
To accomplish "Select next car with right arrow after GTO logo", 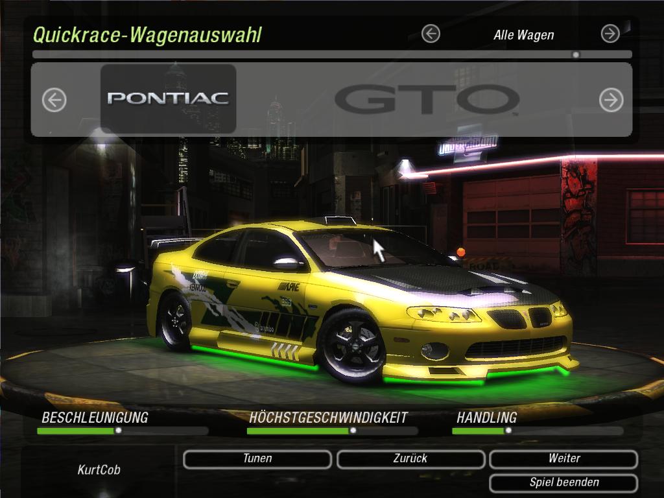I will [x=611, y=100].
